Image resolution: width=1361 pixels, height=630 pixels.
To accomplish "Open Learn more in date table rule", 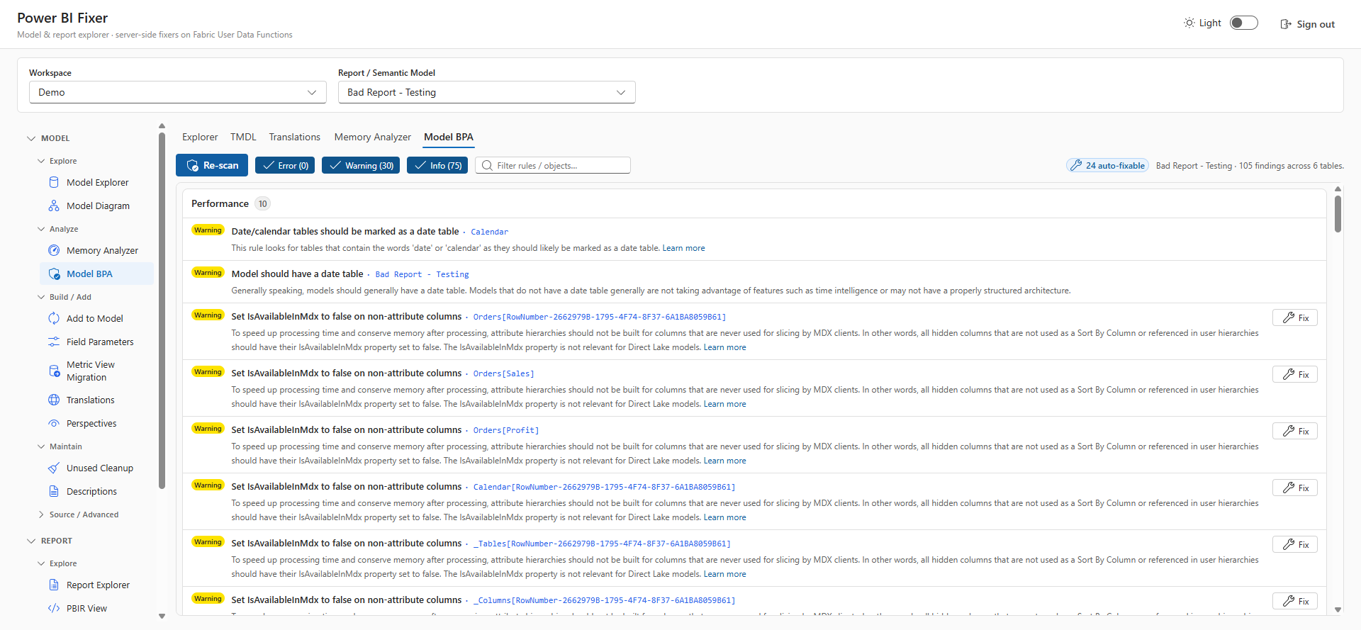I will 683,249.
